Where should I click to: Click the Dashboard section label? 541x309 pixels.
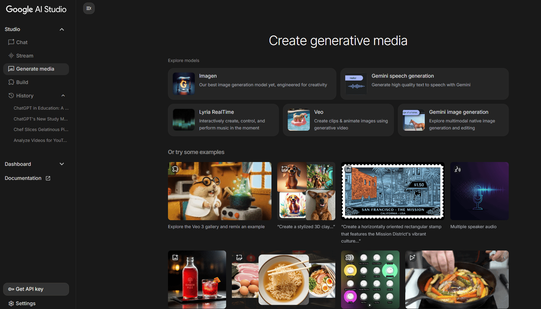point(18,164)
